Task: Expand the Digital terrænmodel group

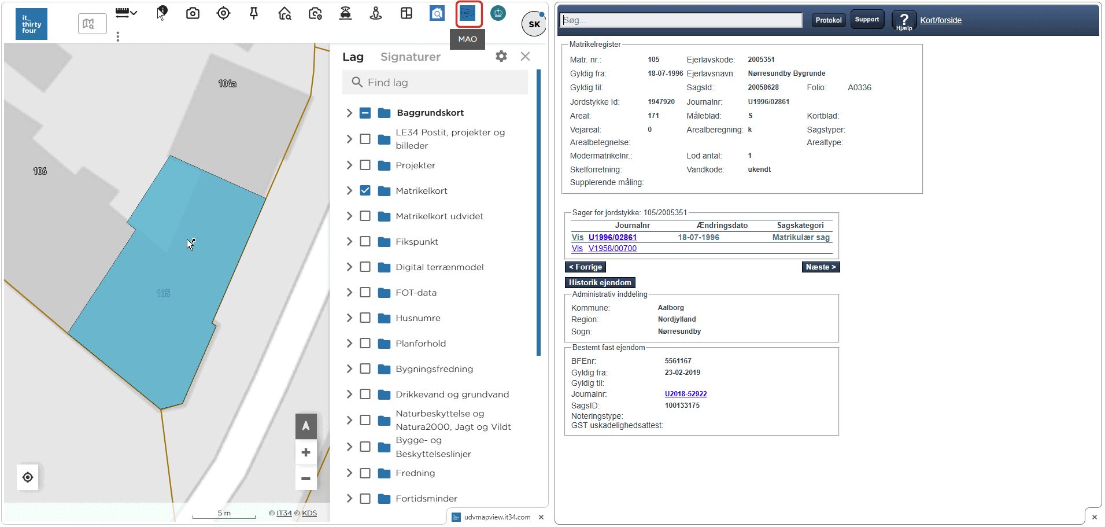Action: pyautogui.click(x=349, y=267)
